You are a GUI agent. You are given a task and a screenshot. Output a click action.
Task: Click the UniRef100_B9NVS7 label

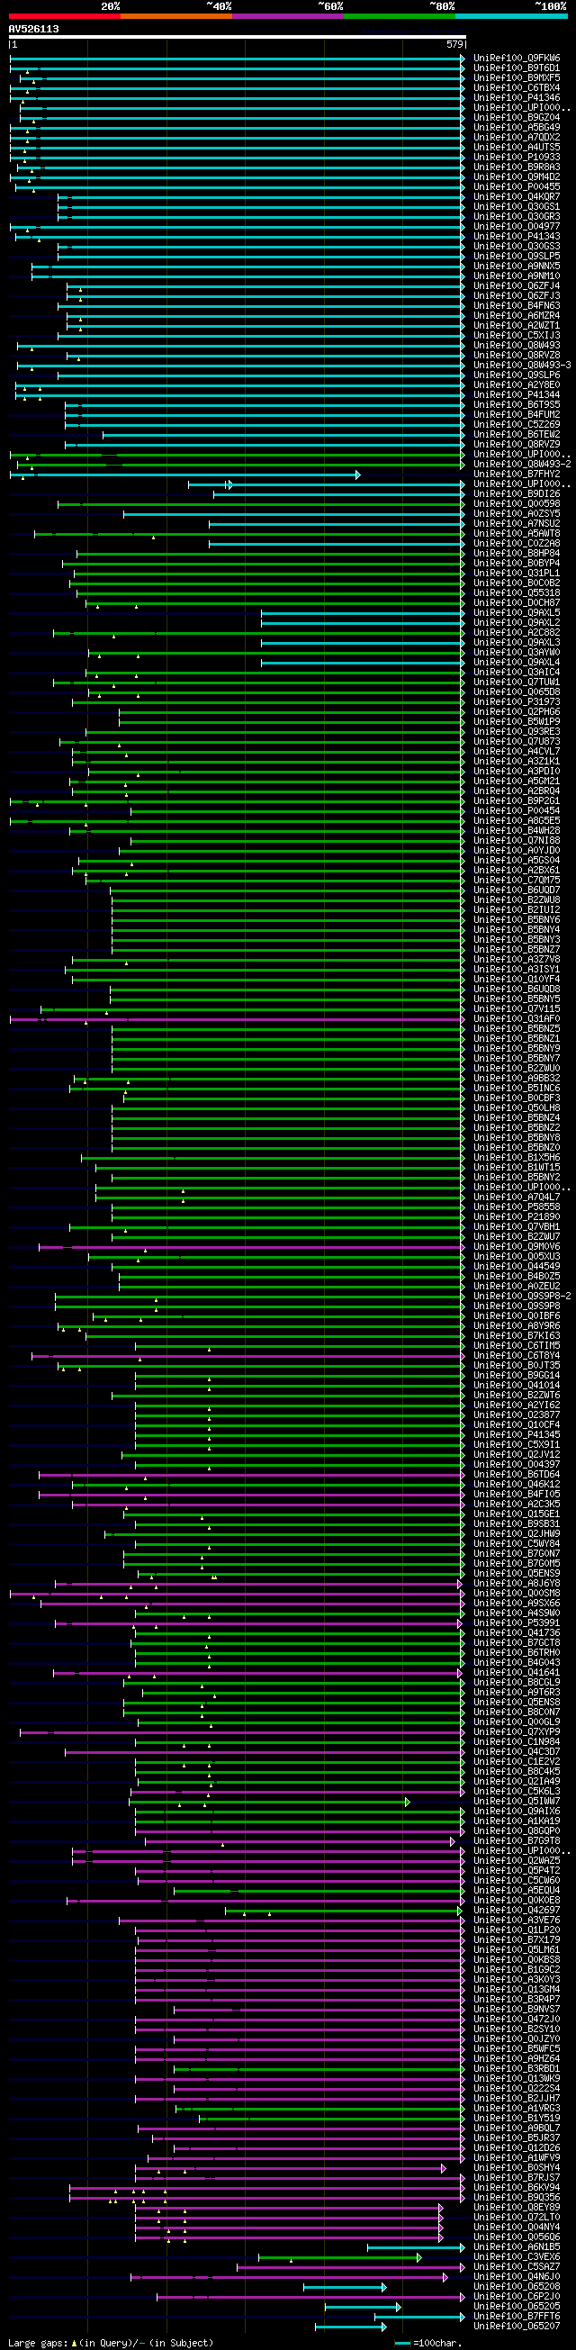coord(517,2009)
